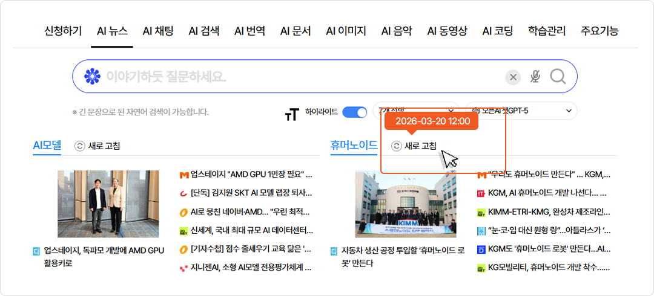The image size is (654, 296).
Task: Go to the 학습관리 menu item
Action: click(x=547, y=31)
